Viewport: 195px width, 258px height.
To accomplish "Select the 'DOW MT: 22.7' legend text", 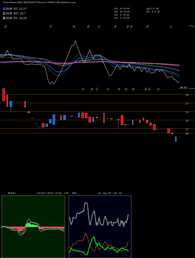I will tap(16, 14).
